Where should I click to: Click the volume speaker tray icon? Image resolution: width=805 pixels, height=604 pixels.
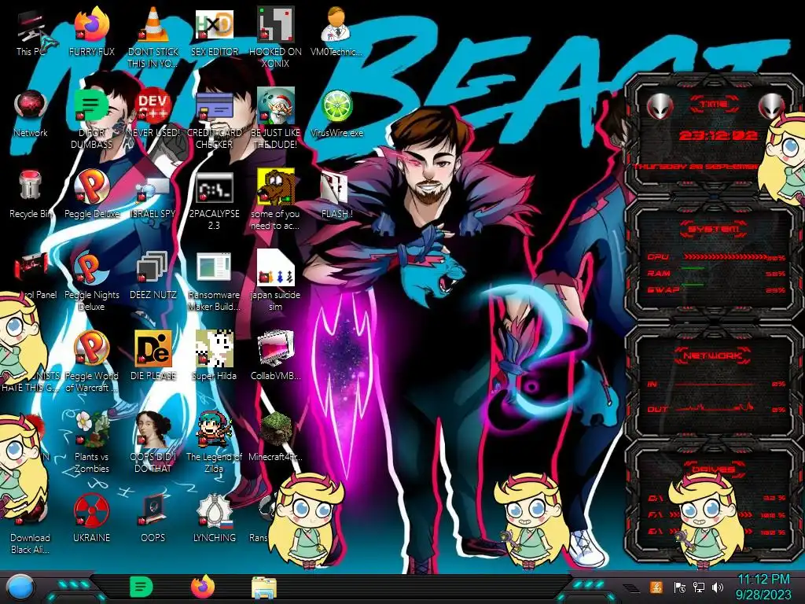718,587
